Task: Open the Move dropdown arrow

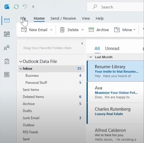Action: pyautogui.click(x=134, y=30)
